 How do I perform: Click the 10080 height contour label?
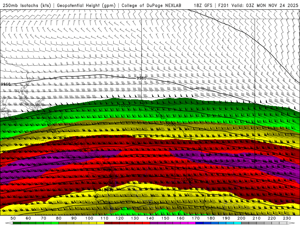point(170,124)
